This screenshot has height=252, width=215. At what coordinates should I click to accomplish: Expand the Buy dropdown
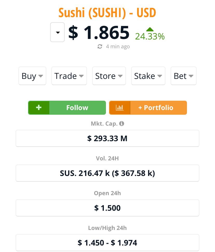tap(32, 76)
